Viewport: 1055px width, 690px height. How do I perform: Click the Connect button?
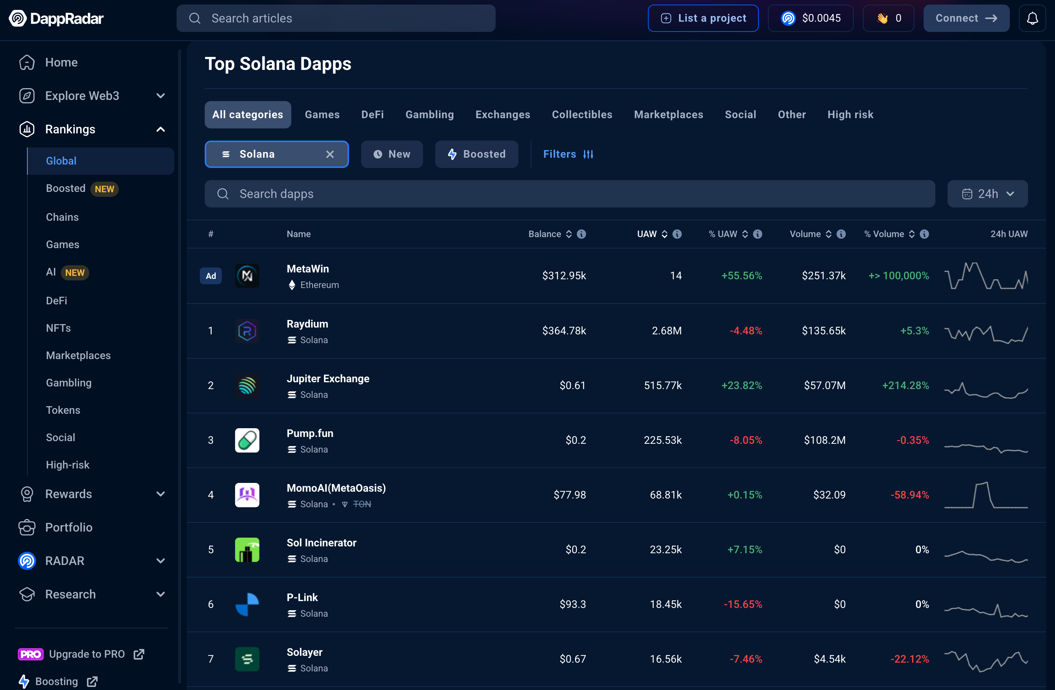coord(966,18)
